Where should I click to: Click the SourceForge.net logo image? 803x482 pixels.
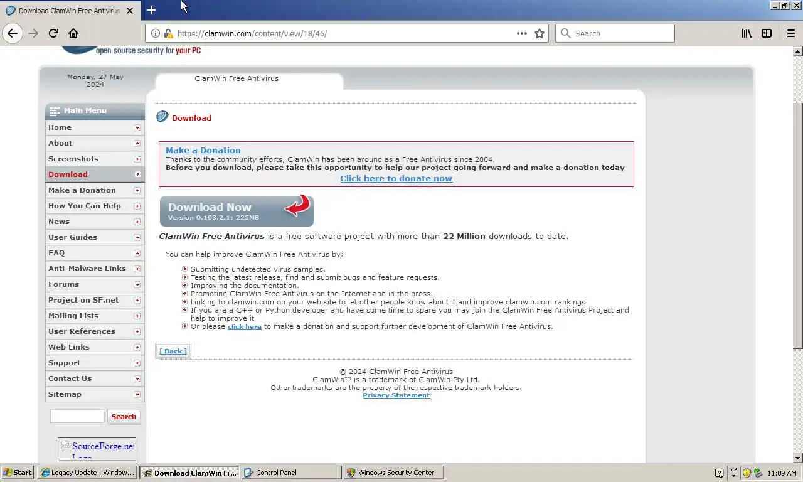(x=97, y=449)
